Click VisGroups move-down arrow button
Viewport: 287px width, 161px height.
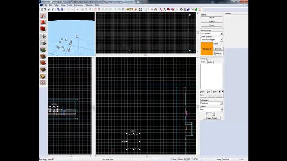tap(222, 92)
